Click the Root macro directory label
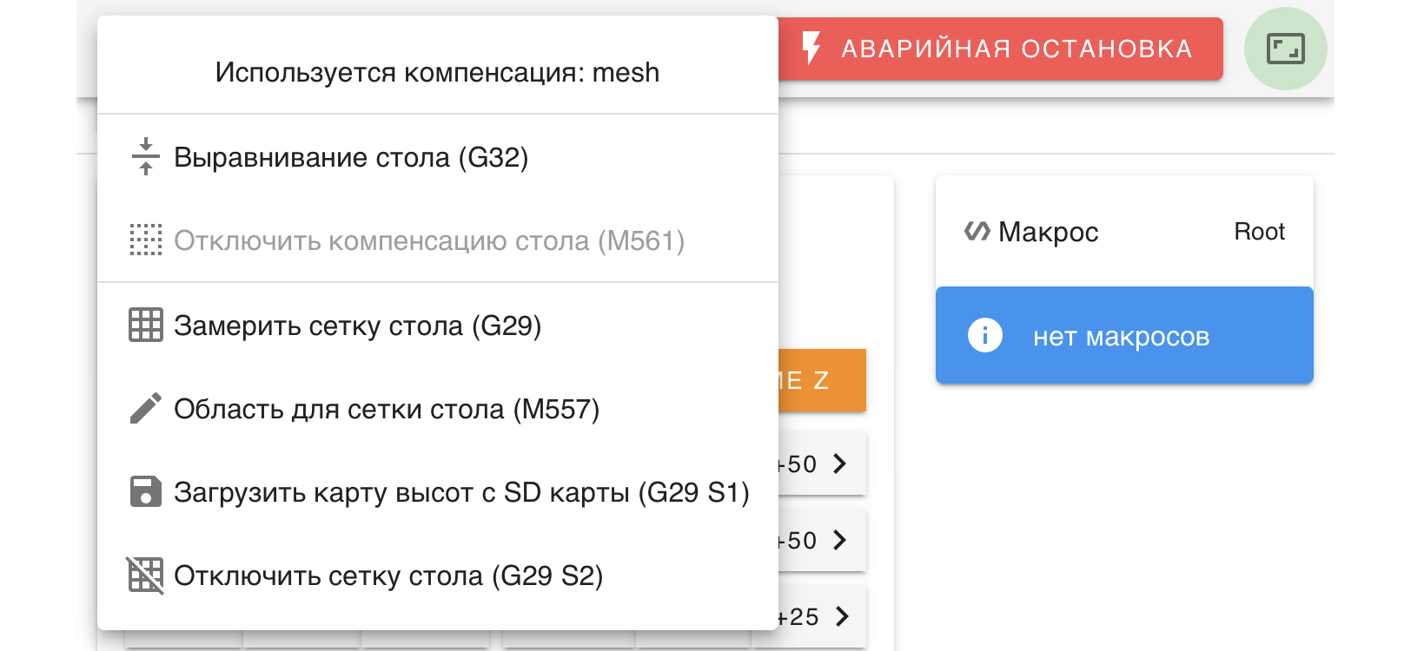1411x651 pixels. (1259, 232)
